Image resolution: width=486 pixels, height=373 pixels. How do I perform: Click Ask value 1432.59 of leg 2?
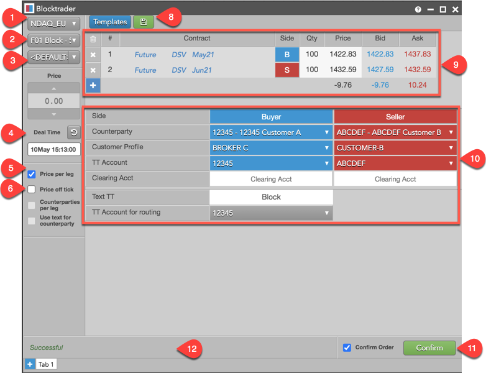coord(417,70)
